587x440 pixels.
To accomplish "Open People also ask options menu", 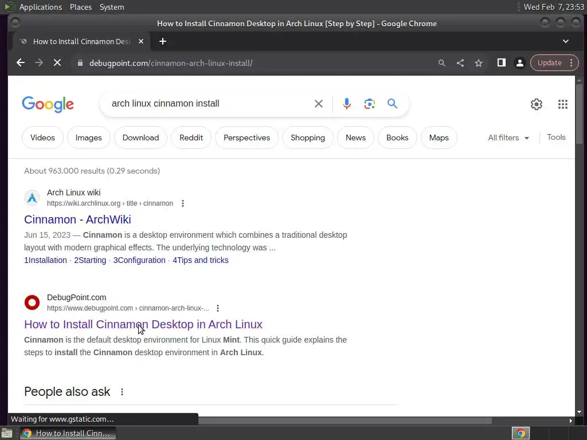I will point(122,392).
